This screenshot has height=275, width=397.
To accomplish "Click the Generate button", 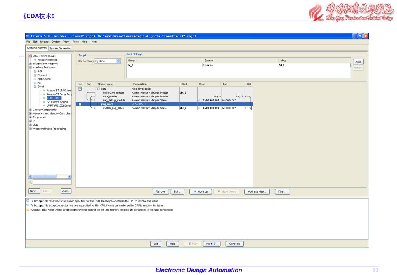I will [x=234, y=244].
